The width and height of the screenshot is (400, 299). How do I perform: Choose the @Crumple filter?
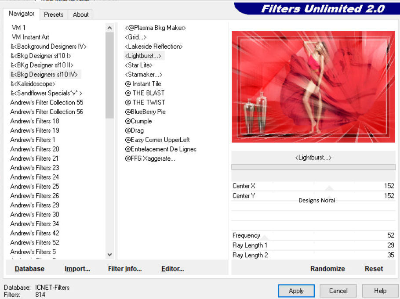tap(138, 121)
